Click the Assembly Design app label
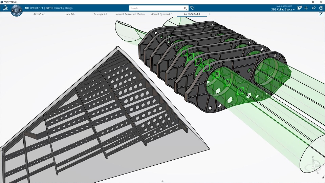This screenshot has width=325, height=183. coord(63,8)
